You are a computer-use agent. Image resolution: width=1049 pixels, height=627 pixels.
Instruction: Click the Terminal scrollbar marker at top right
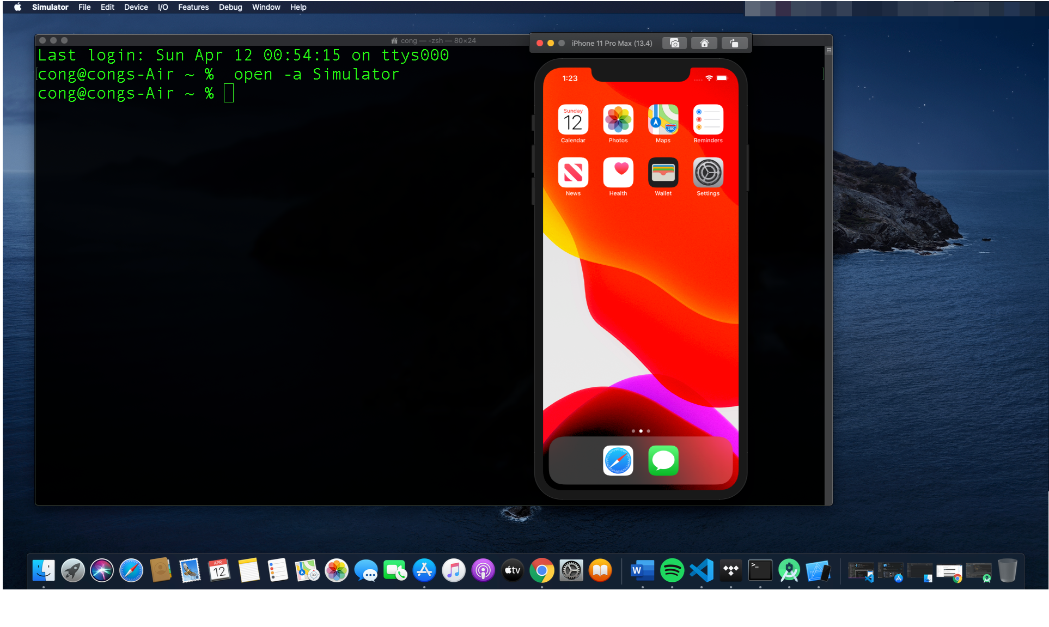[828, 50]
